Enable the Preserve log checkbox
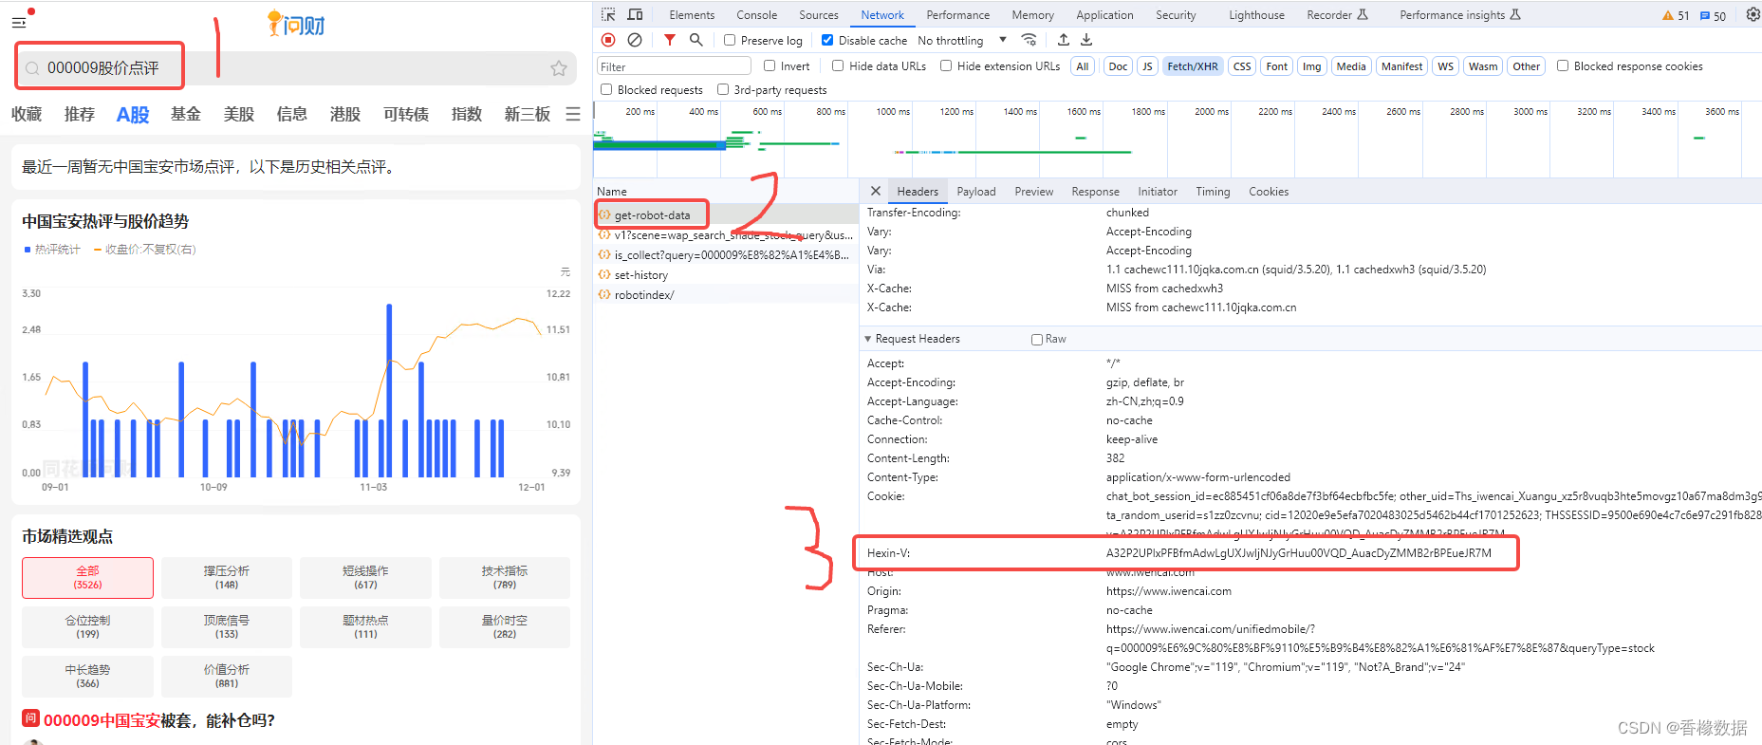Viewport: 1762px width, 745px height. click(x=730, y=40)
